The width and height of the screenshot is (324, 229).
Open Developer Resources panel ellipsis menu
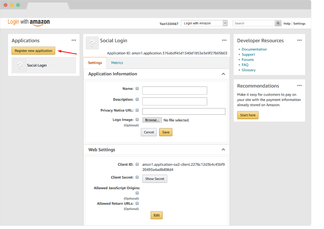coord(299,40)
